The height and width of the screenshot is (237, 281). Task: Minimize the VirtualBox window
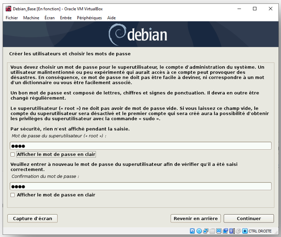239,9
